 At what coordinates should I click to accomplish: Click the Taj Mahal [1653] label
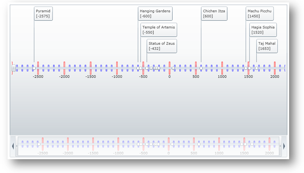[x=267, y=46]
